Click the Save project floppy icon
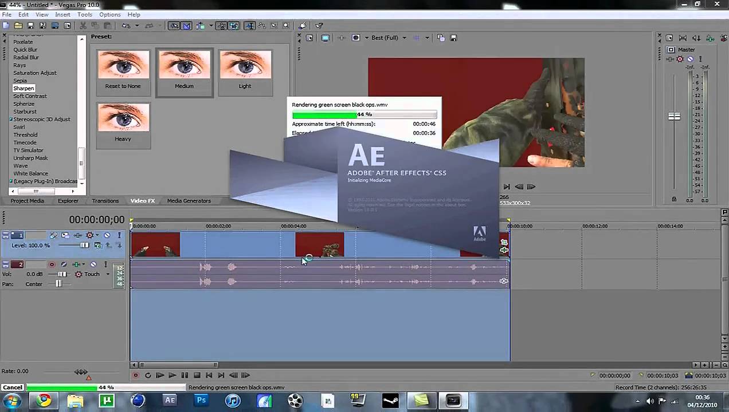This screenshot has height=412, width=729. pyautogui.click(x=30, y=26)
